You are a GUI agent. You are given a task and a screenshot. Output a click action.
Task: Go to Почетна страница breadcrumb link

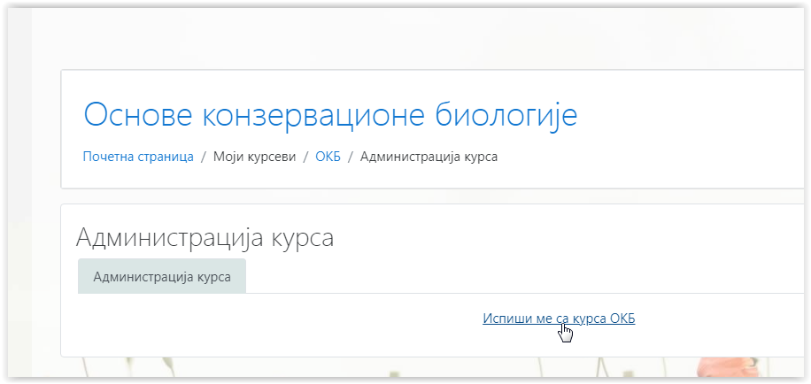point(138,157)
